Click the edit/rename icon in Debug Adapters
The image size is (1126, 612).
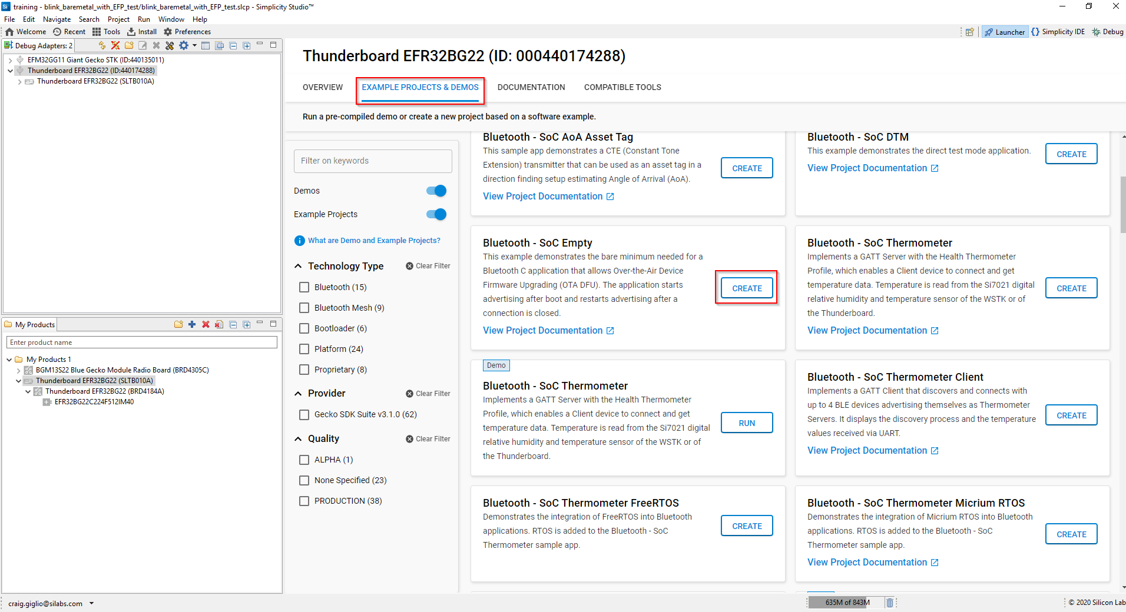pos(143,45)
